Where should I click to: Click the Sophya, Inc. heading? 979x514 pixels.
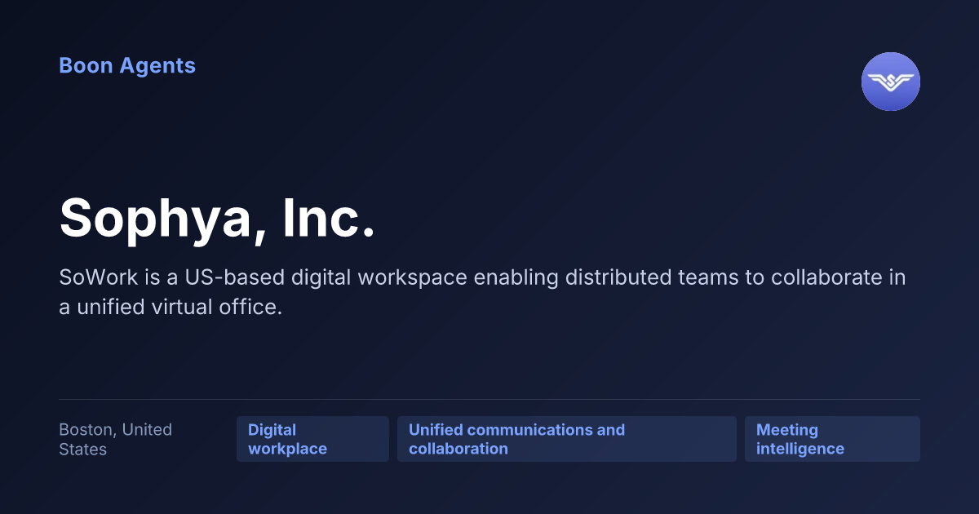click(217, 218)
